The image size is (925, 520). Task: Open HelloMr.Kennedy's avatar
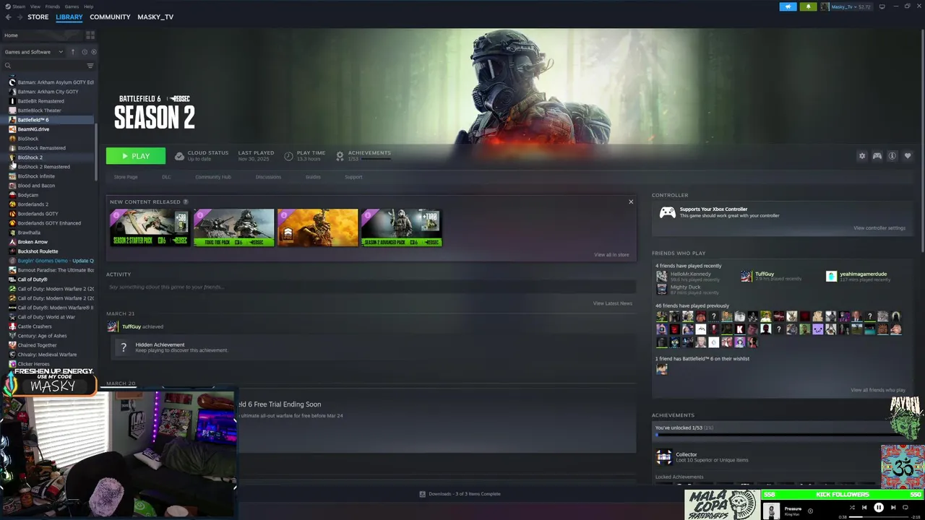pyautogui.click(x=661, y=276)
